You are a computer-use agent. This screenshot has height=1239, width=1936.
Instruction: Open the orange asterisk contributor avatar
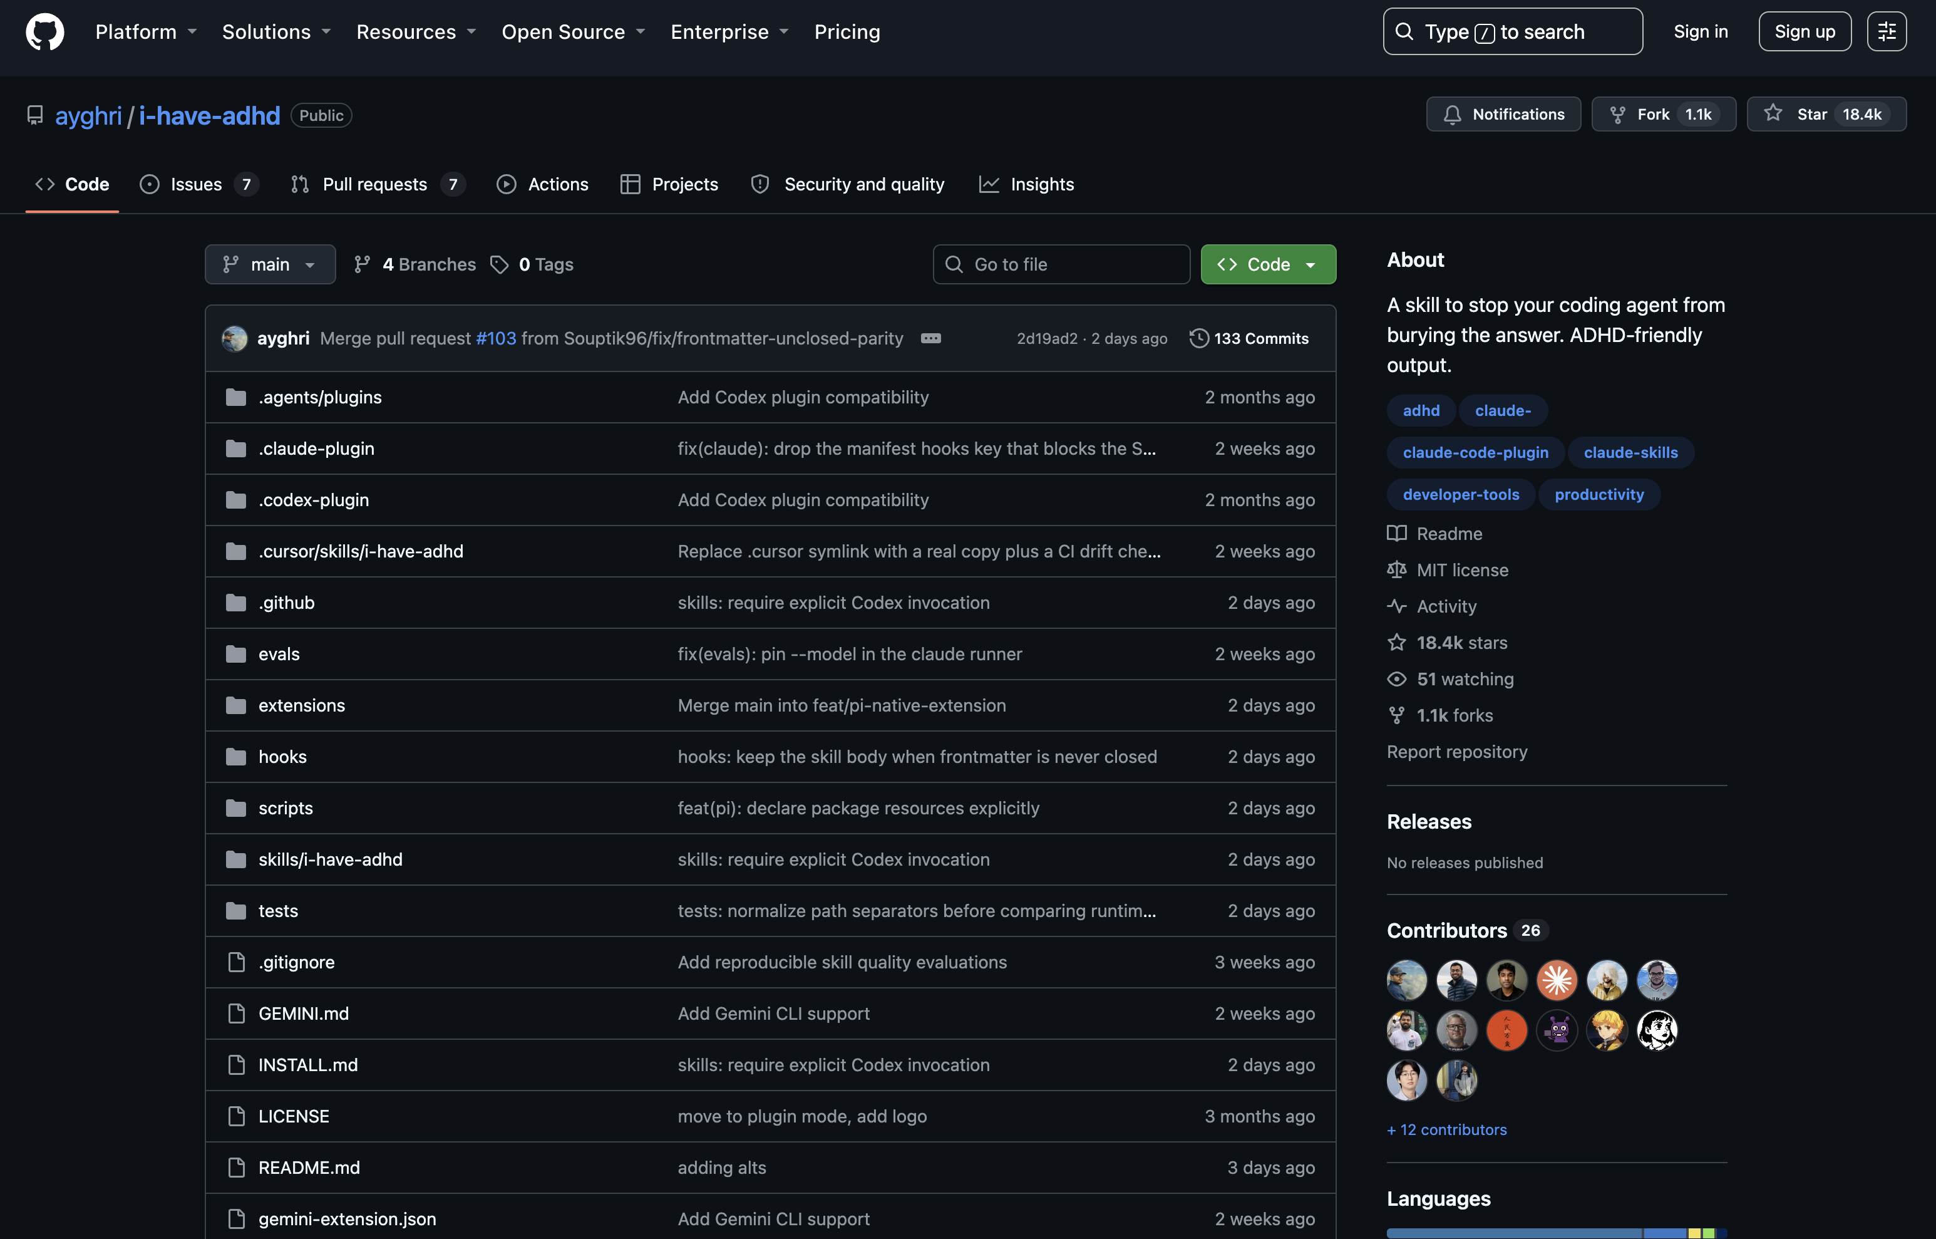1557,980
